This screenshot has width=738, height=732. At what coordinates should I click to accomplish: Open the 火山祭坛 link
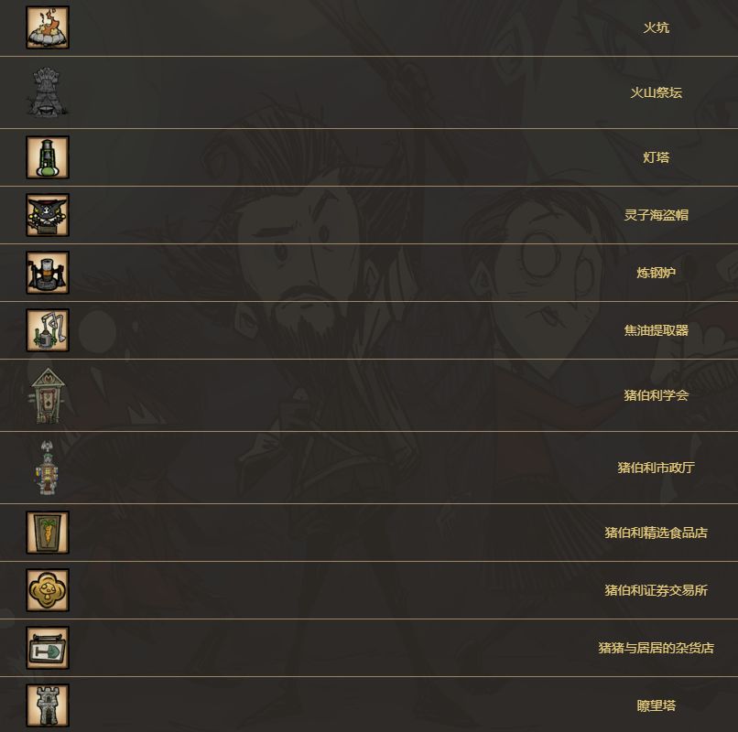656,92
